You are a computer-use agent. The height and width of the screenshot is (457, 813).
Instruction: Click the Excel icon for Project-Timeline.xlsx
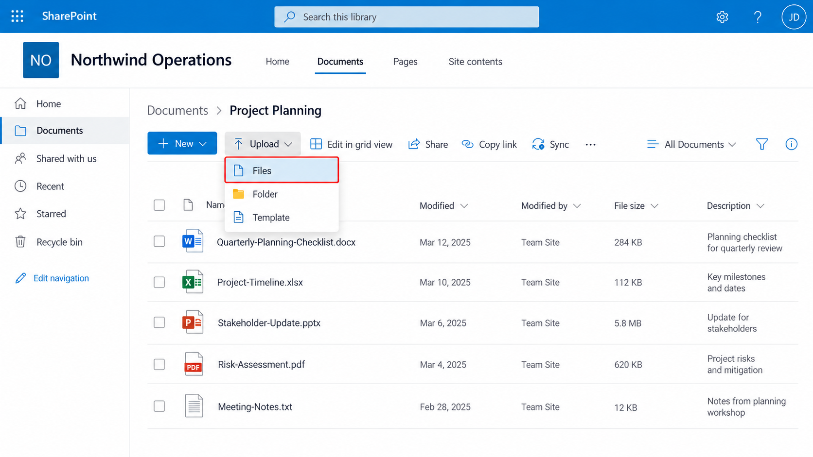[x=193, y=282]
